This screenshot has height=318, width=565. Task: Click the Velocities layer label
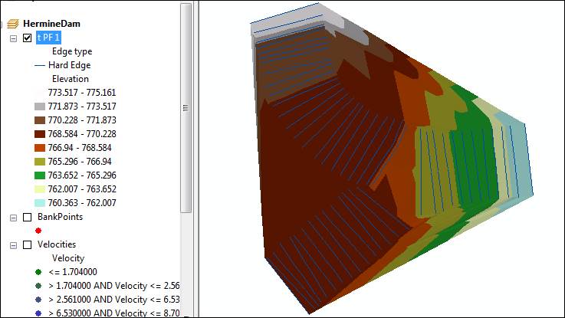(57, 244)
